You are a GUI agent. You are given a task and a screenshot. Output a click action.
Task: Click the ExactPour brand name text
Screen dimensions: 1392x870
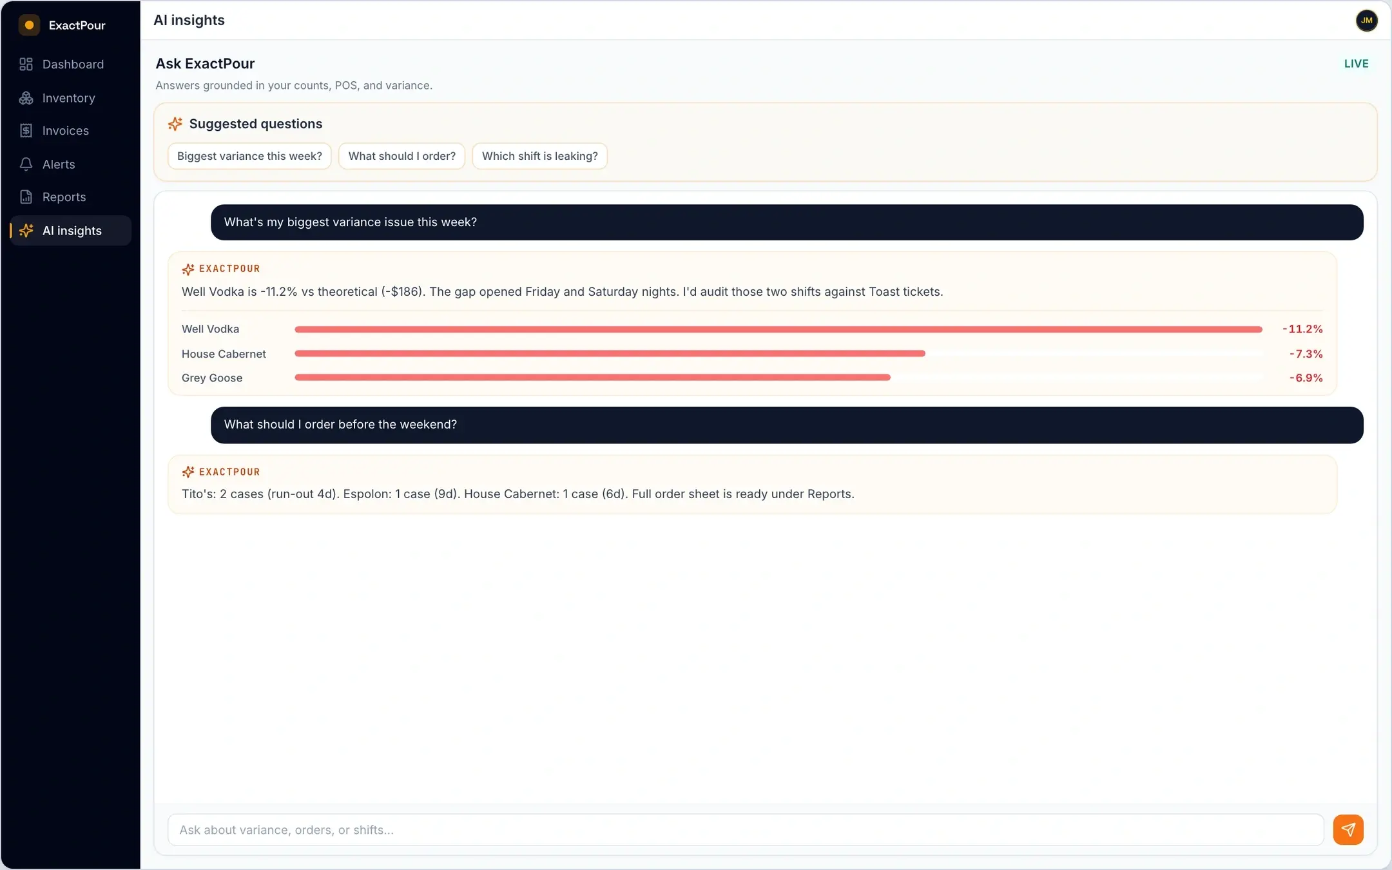tap(77, 25)
